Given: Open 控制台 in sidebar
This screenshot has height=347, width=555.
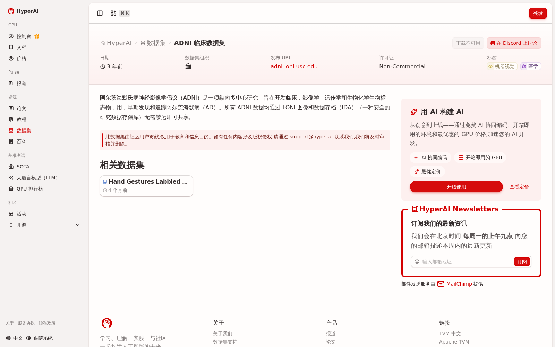Looking at the screenshot, I should pyautogui.click(x=24, y=36).
